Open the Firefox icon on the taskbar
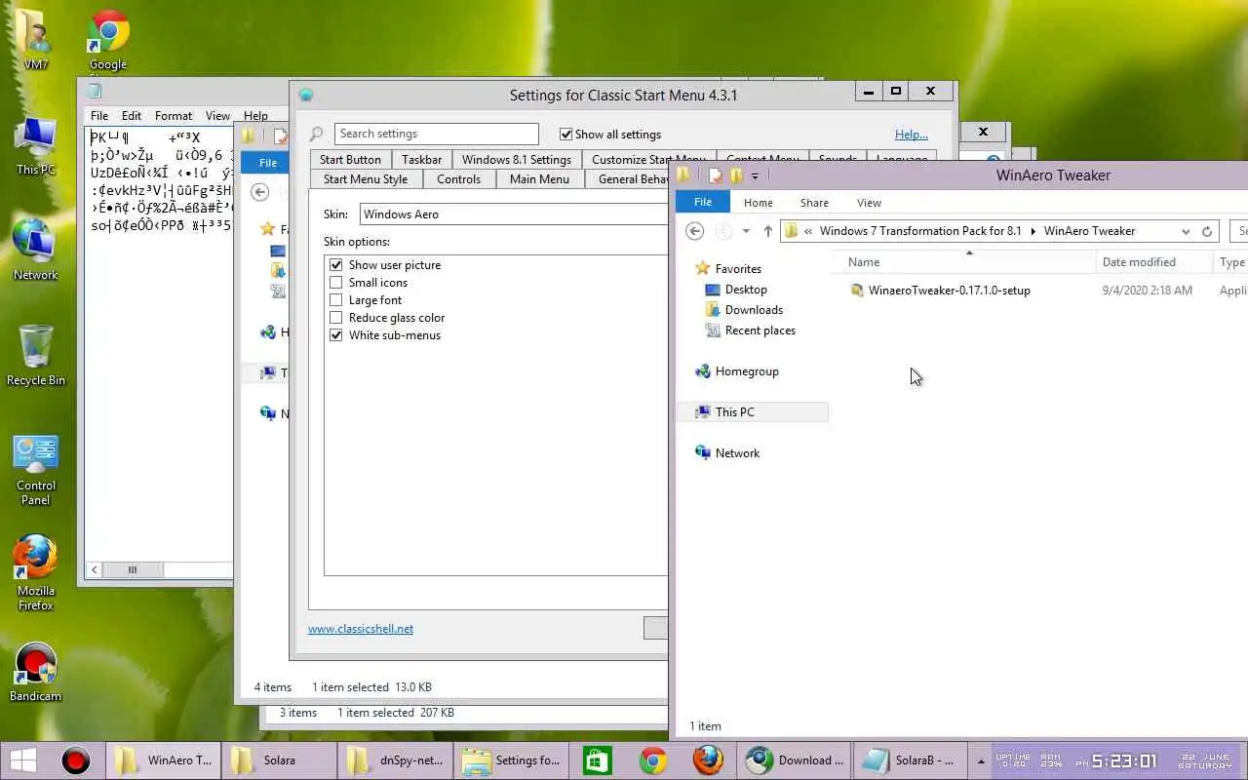The height and width of the screenshot is (780, 1248). [x=708, y=760]
